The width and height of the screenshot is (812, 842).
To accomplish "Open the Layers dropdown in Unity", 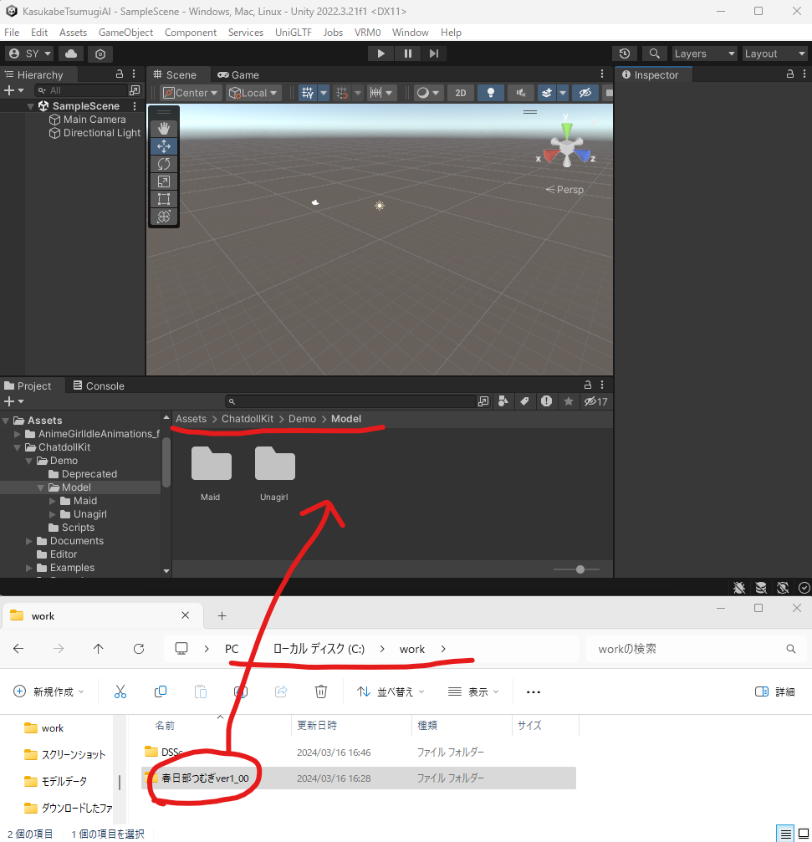I will (704, 54).
